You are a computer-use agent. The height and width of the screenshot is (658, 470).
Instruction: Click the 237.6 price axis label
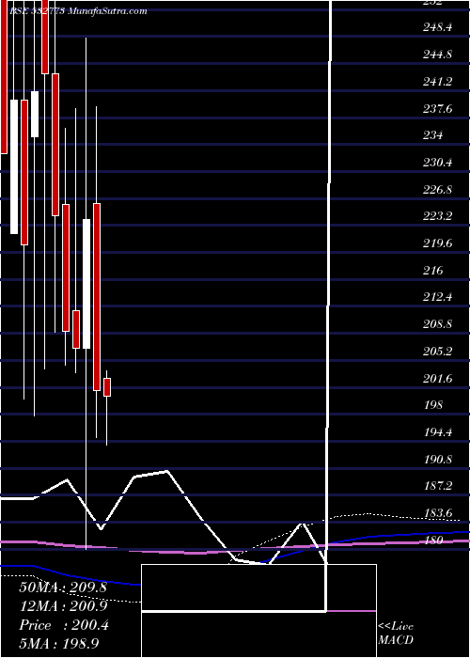pos(437,109)
